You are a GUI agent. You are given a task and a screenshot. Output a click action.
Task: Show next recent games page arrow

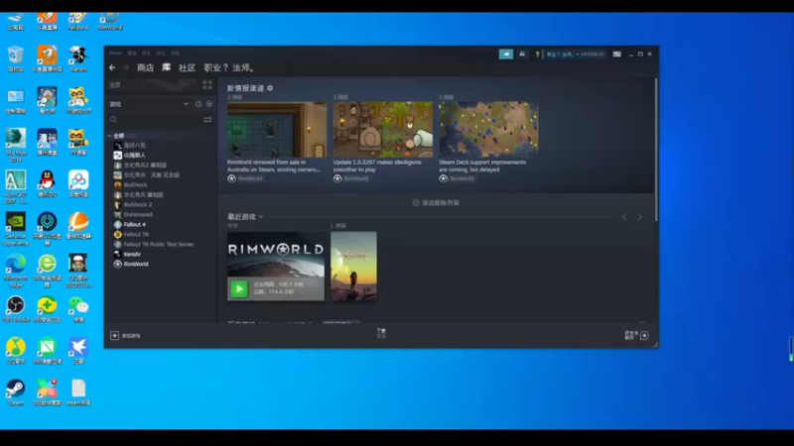pyautogui.click(x=639, y=217)
